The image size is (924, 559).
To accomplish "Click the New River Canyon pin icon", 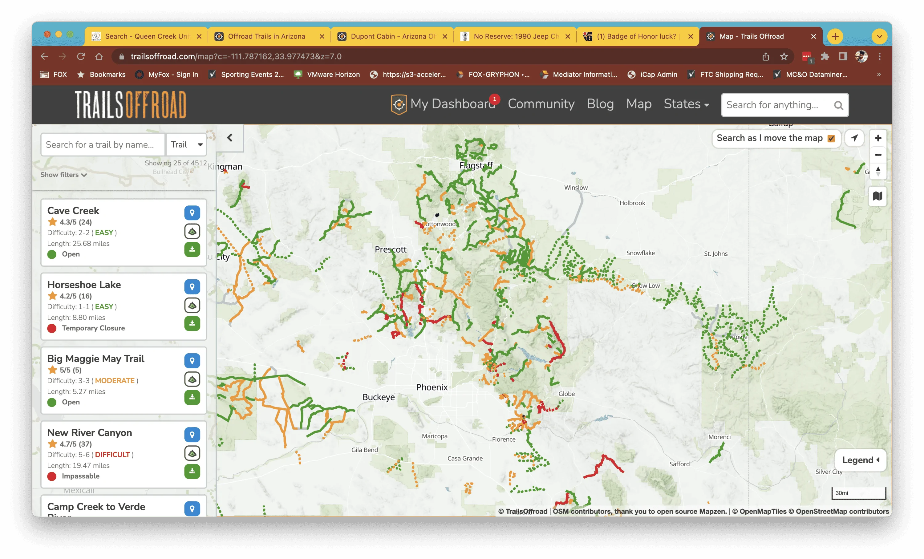I will tap(192, 435).
